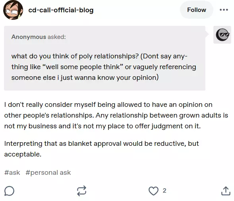
Task: Click the Anonymous sunglasses avatar icon
Action: tap(222, 35)
